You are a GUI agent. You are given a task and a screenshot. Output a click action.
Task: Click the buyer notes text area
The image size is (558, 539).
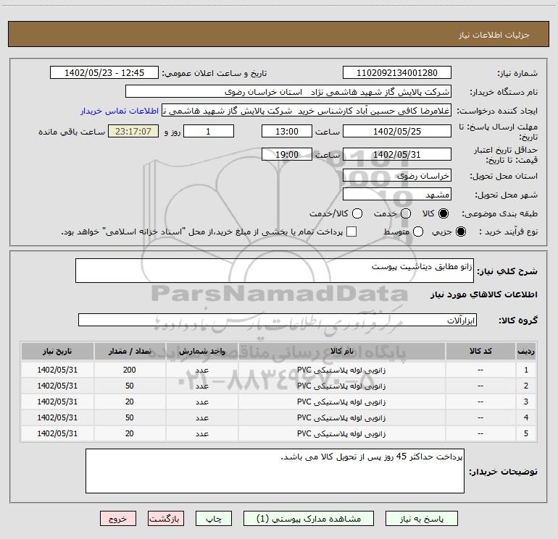(x=274, y=471)
